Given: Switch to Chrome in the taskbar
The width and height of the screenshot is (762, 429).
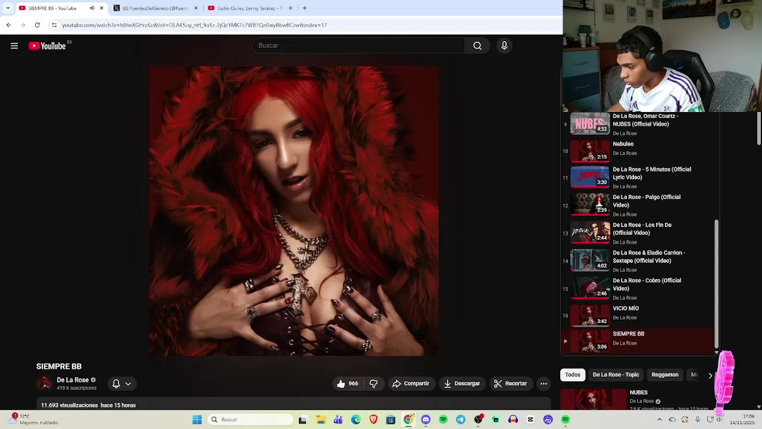Looking at the screenshot, I should pyautogui.click(x=408, y=419).
